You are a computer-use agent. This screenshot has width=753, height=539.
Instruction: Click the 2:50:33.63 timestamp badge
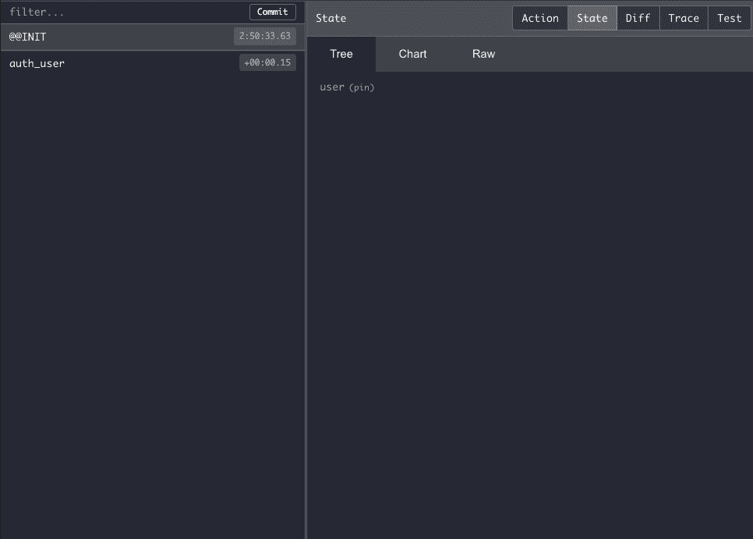pos(264,36)
